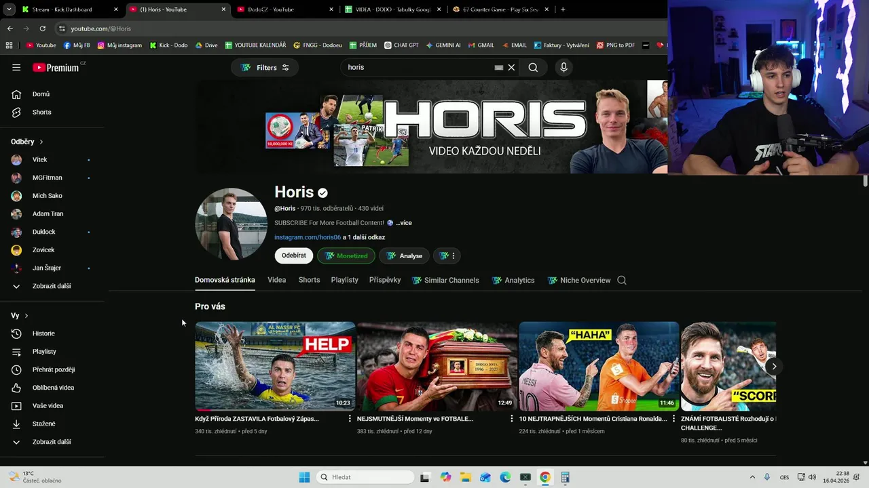This screenshot has height=488, width=869.
Task: Open options menu for NEJSMUTNĚJŠÍ Momenty video
Action: (512, 419)
